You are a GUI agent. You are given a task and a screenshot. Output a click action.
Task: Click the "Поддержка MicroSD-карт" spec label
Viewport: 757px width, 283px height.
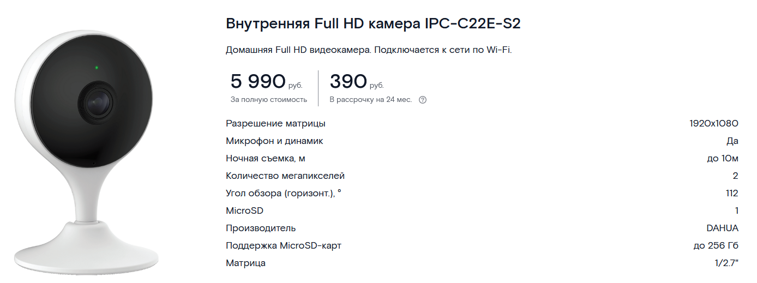click(284, 246)
